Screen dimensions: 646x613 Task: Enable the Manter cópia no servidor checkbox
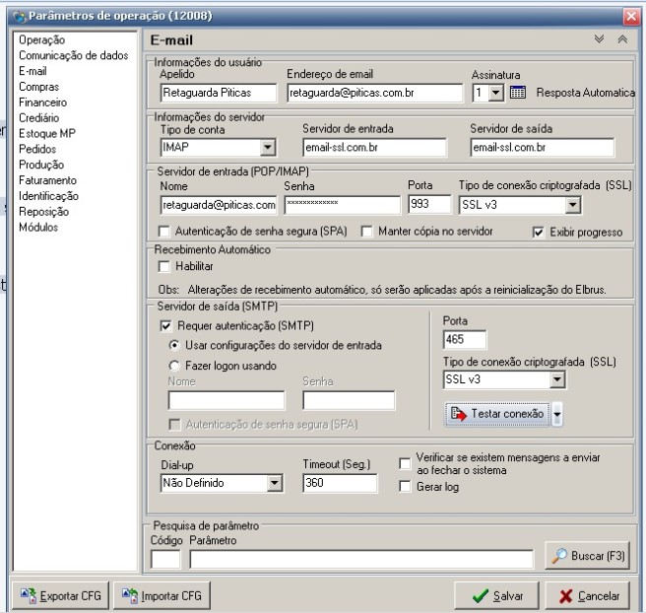(x=367, y=232)
